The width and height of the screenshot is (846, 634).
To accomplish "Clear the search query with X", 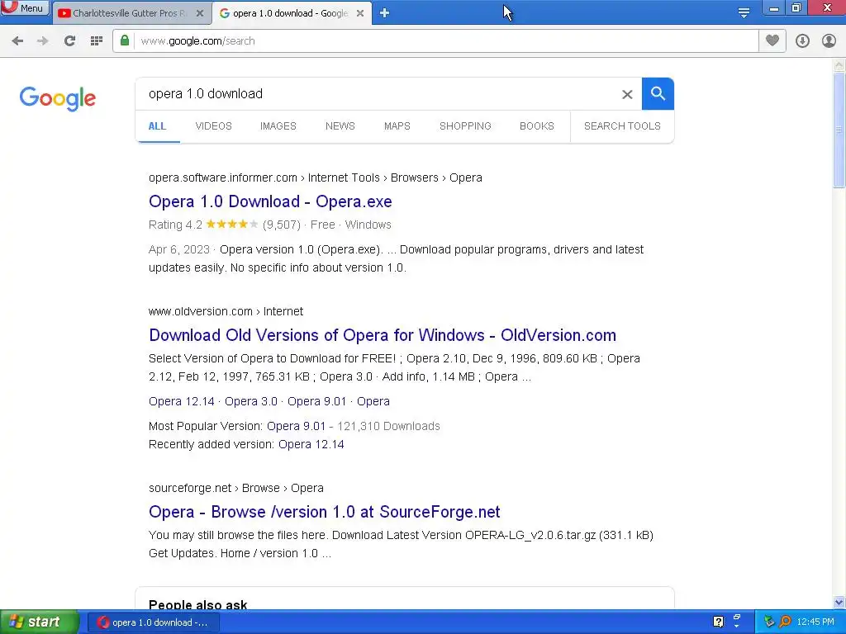I will tap(627, 94).
